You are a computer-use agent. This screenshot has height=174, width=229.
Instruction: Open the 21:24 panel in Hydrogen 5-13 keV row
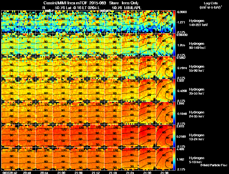tap(130, 159)
